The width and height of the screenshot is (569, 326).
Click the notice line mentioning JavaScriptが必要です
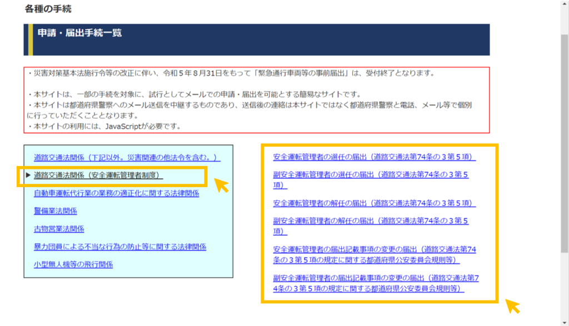[104, 127]
